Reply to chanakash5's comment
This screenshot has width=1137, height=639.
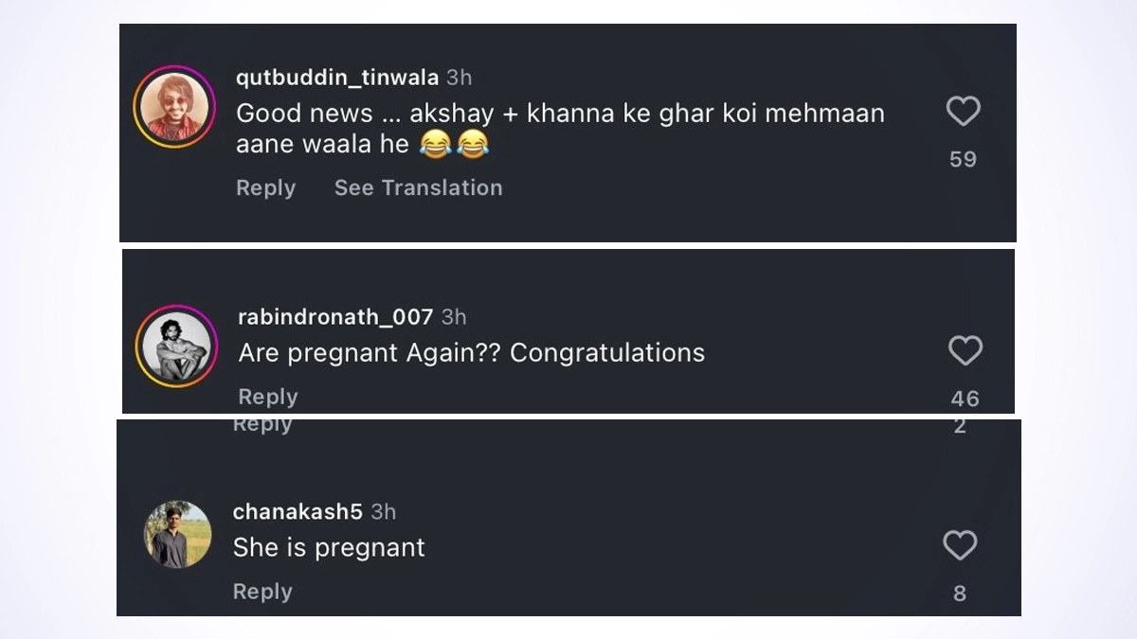pos(262,592)
